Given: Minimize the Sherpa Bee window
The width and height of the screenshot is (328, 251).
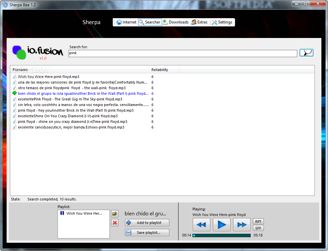Looking at the screenshot, I should point(296,4).
